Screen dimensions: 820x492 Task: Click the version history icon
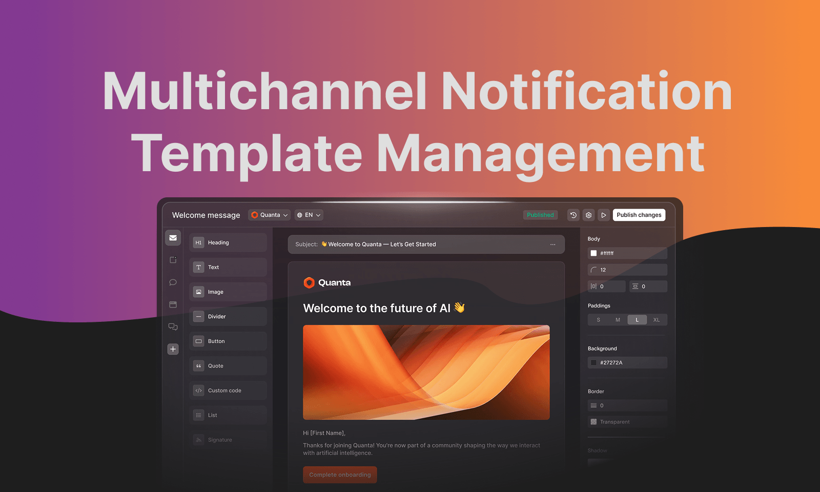pyautogui.click(x=573, y=215)
